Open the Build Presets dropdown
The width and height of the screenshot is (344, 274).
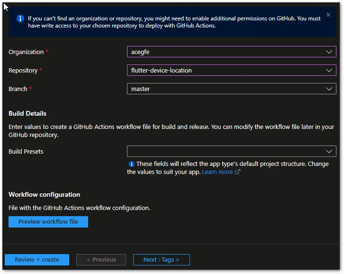click(x=231, y=151)
